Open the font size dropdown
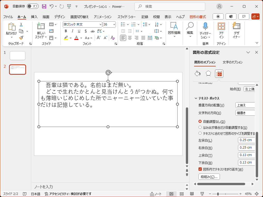263x197 pixels. 114,24
